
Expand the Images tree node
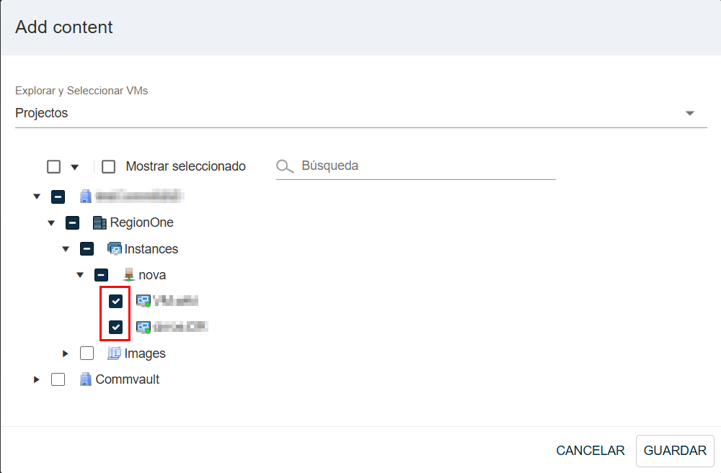tap(66, 353)
